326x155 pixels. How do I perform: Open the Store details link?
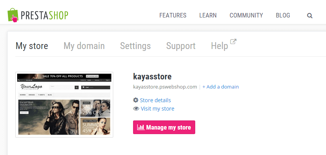[x=155, y=100]
